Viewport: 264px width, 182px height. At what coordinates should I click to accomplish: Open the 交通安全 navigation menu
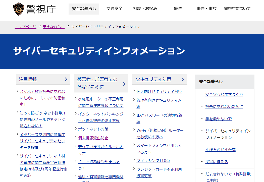pos(115,9)
